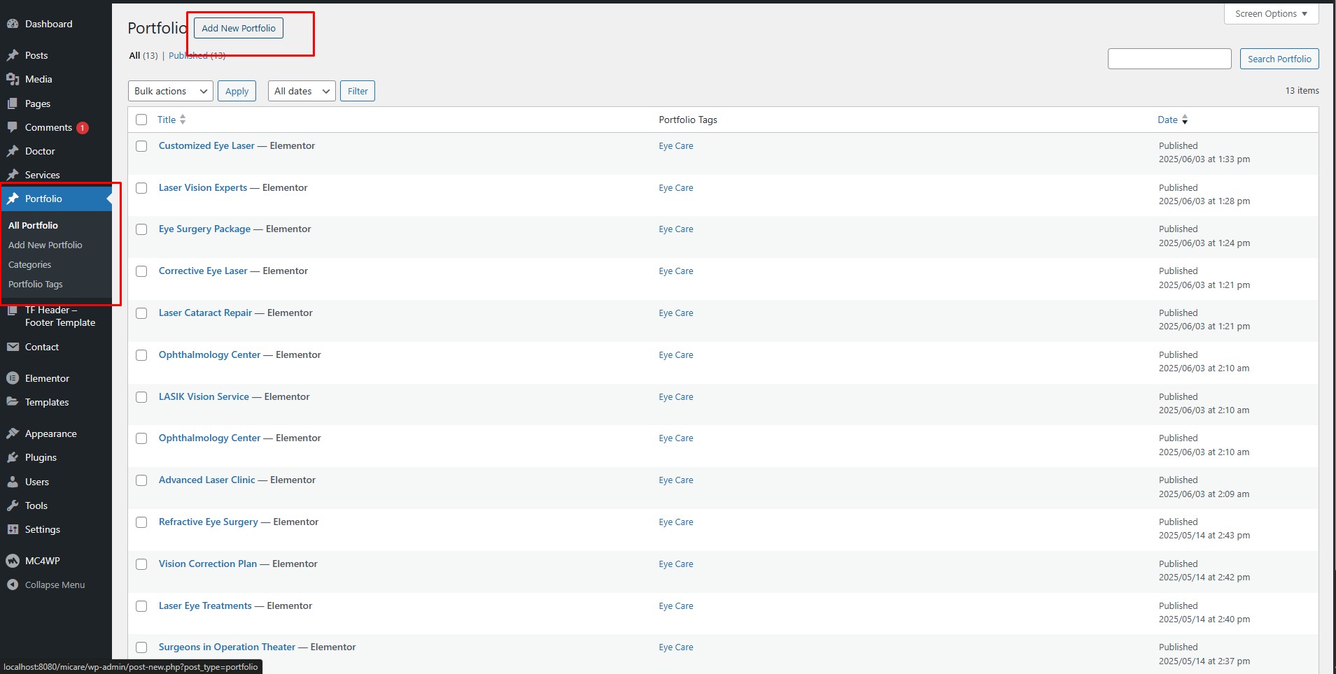1336x674 pixels.
Task: Check the Laser Eye Treatments row checkbox
Action: pyautogui.click(x=141, y=606)
